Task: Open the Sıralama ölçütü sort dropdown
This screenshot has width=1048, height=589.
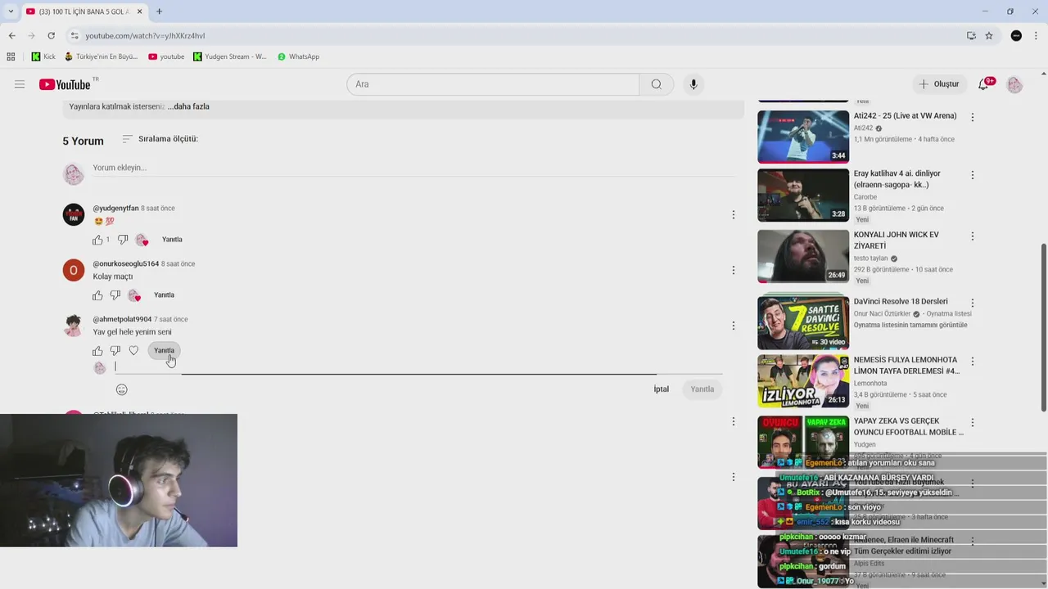Action: point(160,139)
